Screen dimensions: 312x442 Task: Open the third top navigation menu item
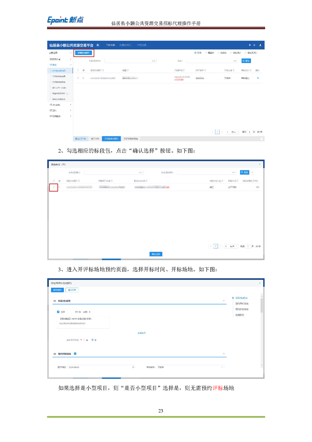point(142,45)
